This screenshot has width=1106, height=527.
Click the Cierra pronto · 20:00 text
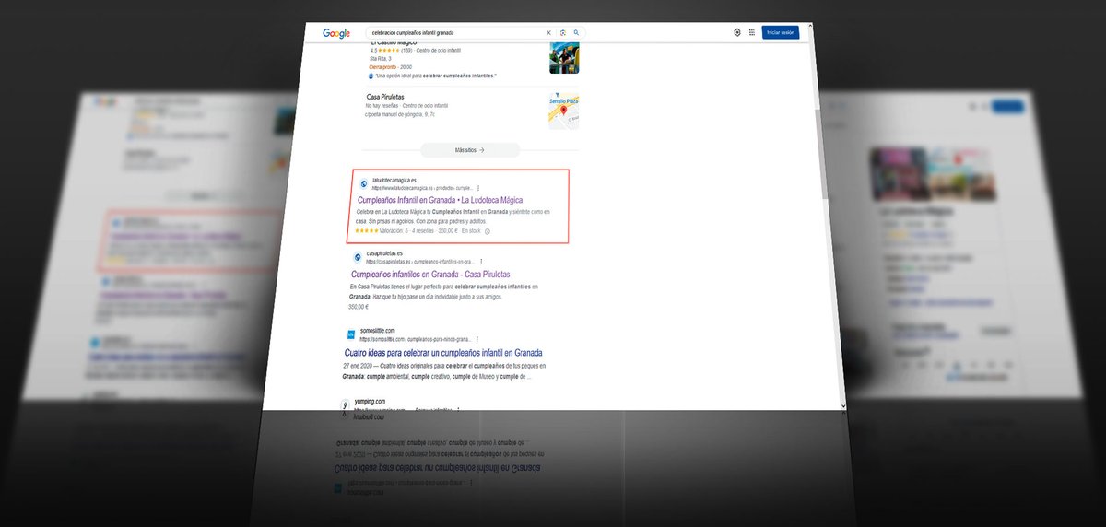click(x=391, y=67)
